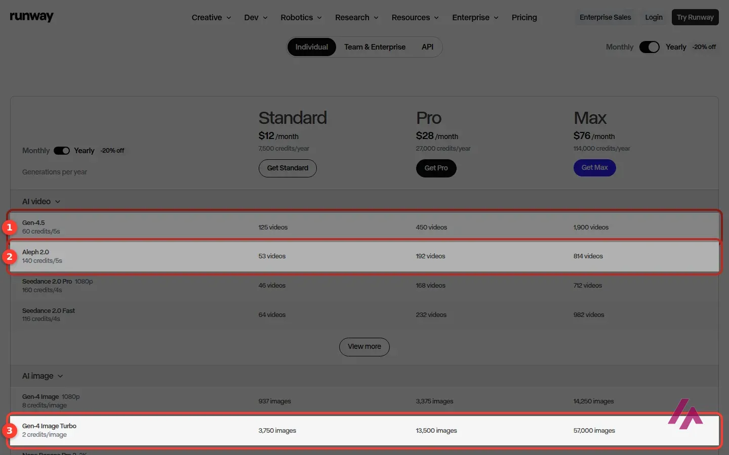The width and height of the screenshot is (729, 455).
Task: Click the Get Pro button
Action: pyautogui.click(x=436, y=168)
